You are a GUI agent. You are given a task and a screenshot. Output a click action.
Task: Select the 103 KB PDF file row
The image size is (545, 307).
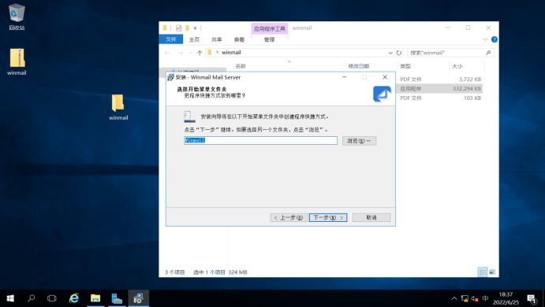click(440, 98)
